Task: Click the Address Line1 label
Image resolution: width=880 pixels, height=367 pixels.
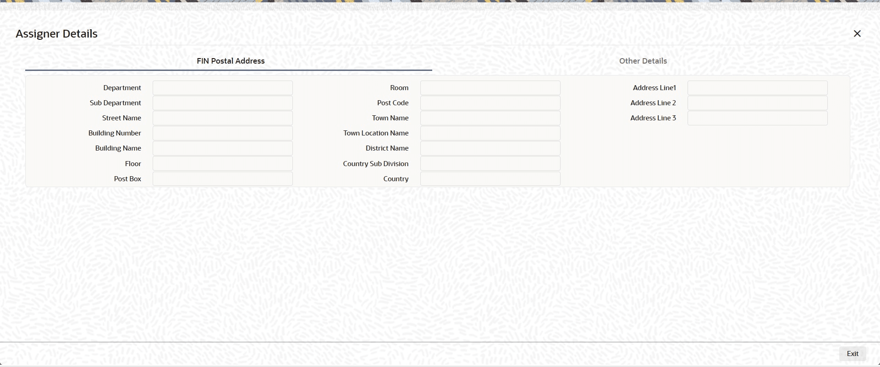Action: (654, 88)
